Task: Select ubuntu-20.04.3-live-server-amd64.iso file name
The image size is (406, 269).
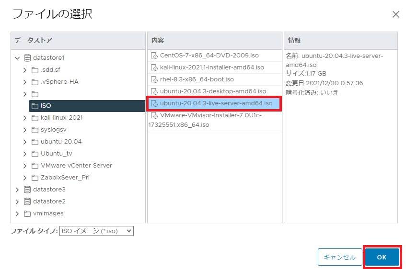Action: (216, 103)
